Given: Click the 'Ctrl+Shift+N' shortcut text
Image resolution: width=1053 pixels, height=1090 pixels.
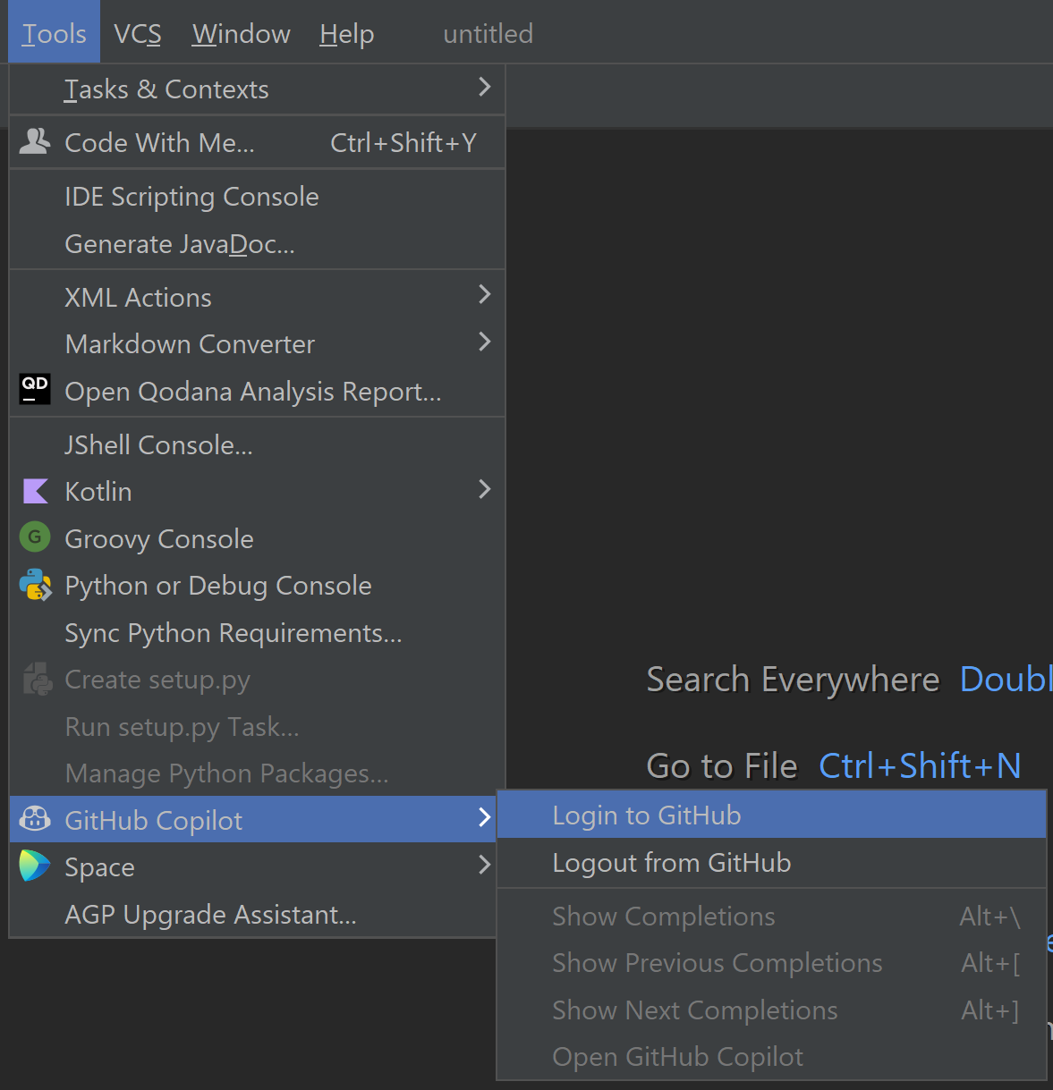Looking at the screenshot, I should (x=920, y=766).
